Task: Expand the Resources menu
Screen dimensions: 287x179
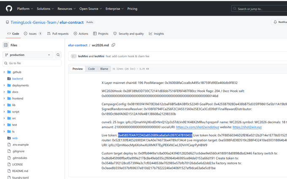Action: point(66,9)
